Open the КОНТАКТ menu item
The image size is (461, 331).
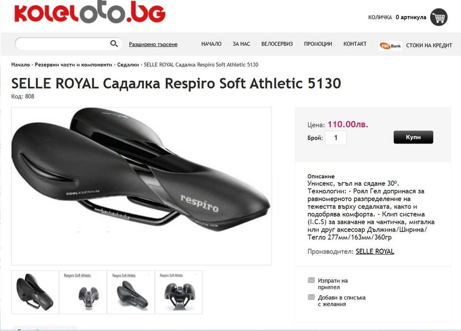pos(355,44)
